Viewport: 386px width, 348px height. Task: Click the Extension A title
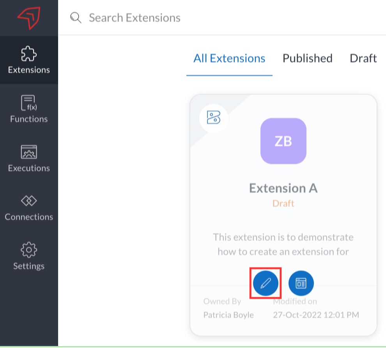pyautogui.click(x=283, y=188)
